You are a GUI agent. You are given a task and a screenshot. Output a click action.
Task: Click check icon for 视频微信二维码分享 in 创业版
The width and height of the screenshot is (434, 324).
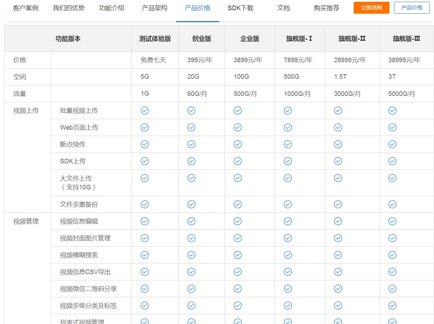click(x=191, y=289)
